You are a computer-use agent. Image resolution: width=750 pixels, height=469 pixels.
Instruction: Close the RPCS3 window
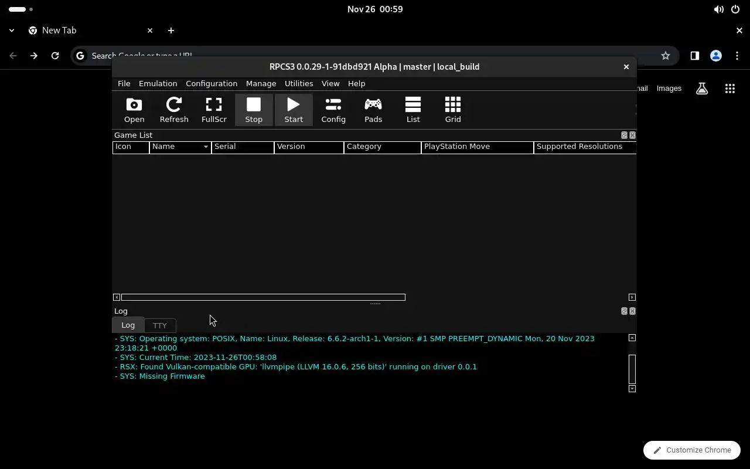tap(626, 67)
